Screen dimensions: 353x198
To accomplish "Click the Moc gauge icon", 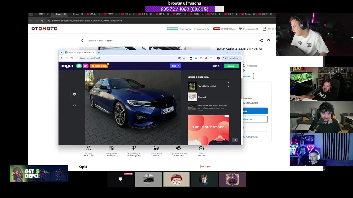I will click(201, 148).
